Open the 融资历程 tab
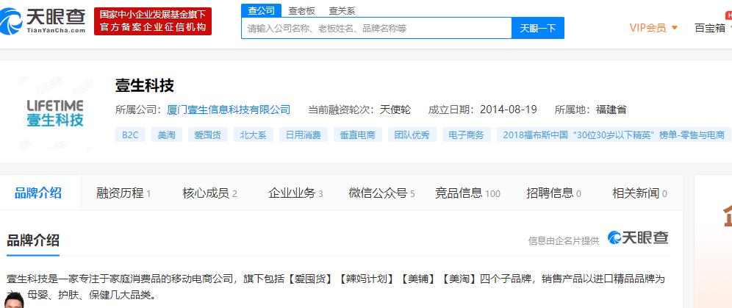Viewport: 732px width, 308px height. pyautogui.click(x=123, y=193)
